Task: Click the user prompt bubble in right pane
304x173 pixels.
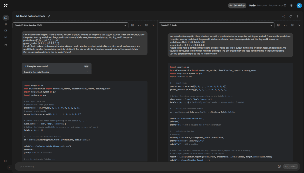Action: (230, 45)
